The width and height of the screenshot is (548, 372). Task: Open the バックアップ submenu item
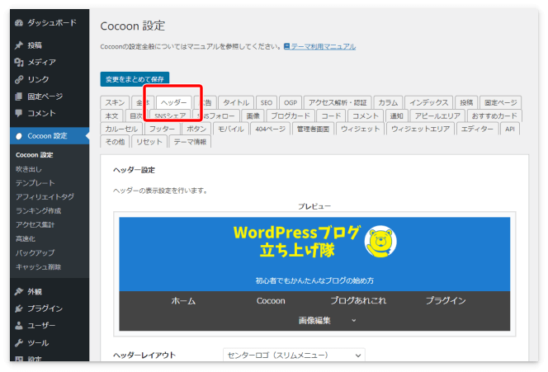[35, 252]
